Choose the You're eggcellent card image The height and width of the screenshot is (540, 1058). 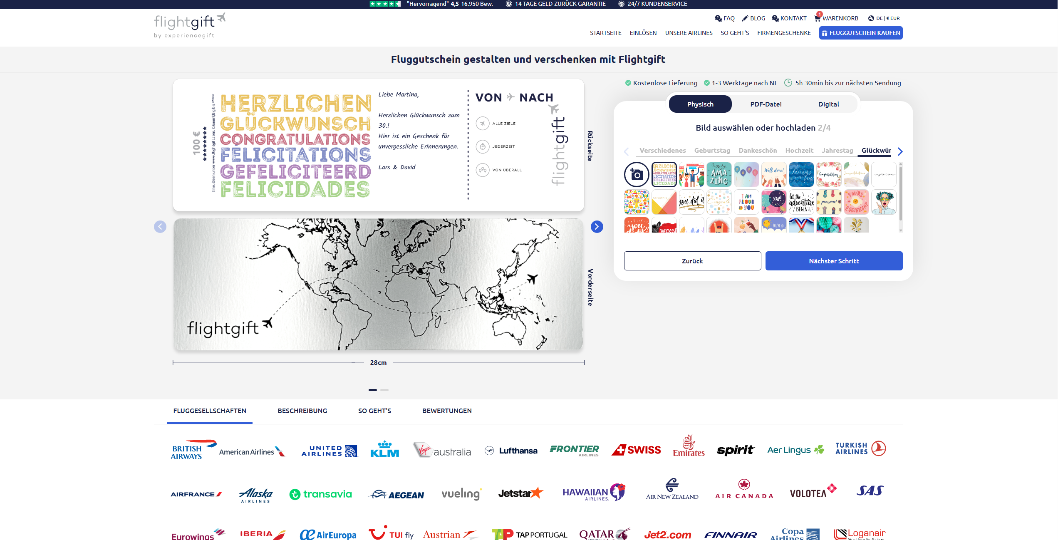[x=856, y=202]
